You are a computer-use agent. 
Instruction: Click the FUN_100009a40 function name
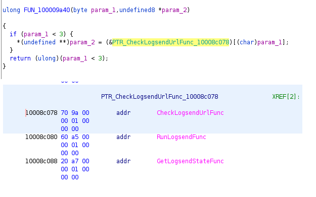pyautogui.click(x=47, y=10)
